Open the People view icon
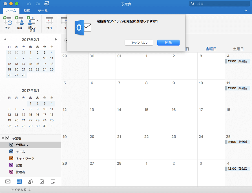 [30, 181]
